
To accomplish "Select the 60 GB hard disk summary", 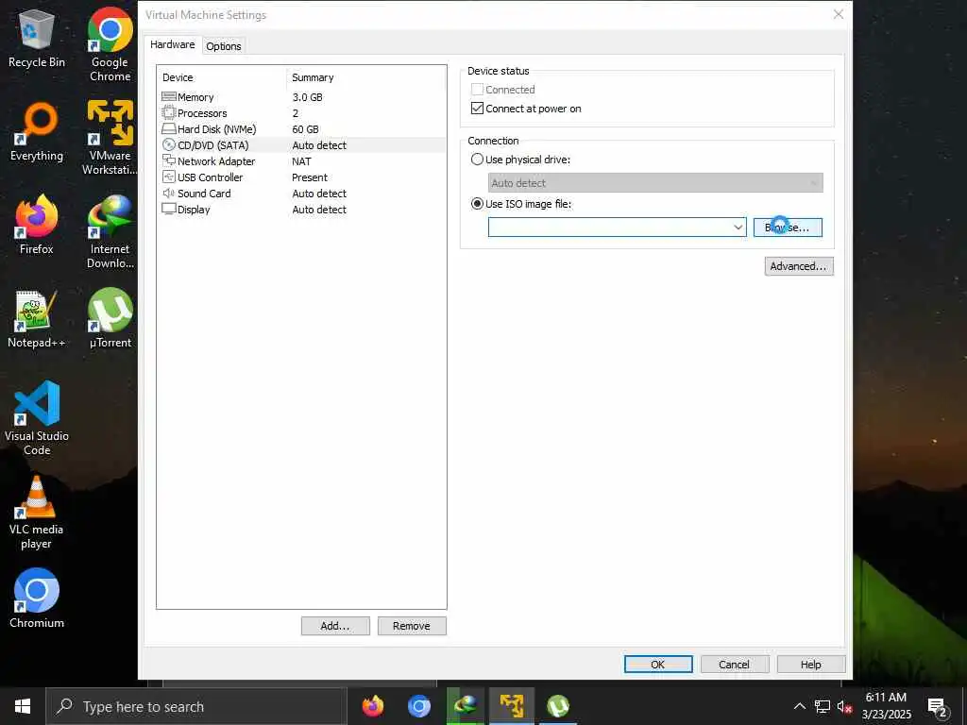I will point(305,128).
